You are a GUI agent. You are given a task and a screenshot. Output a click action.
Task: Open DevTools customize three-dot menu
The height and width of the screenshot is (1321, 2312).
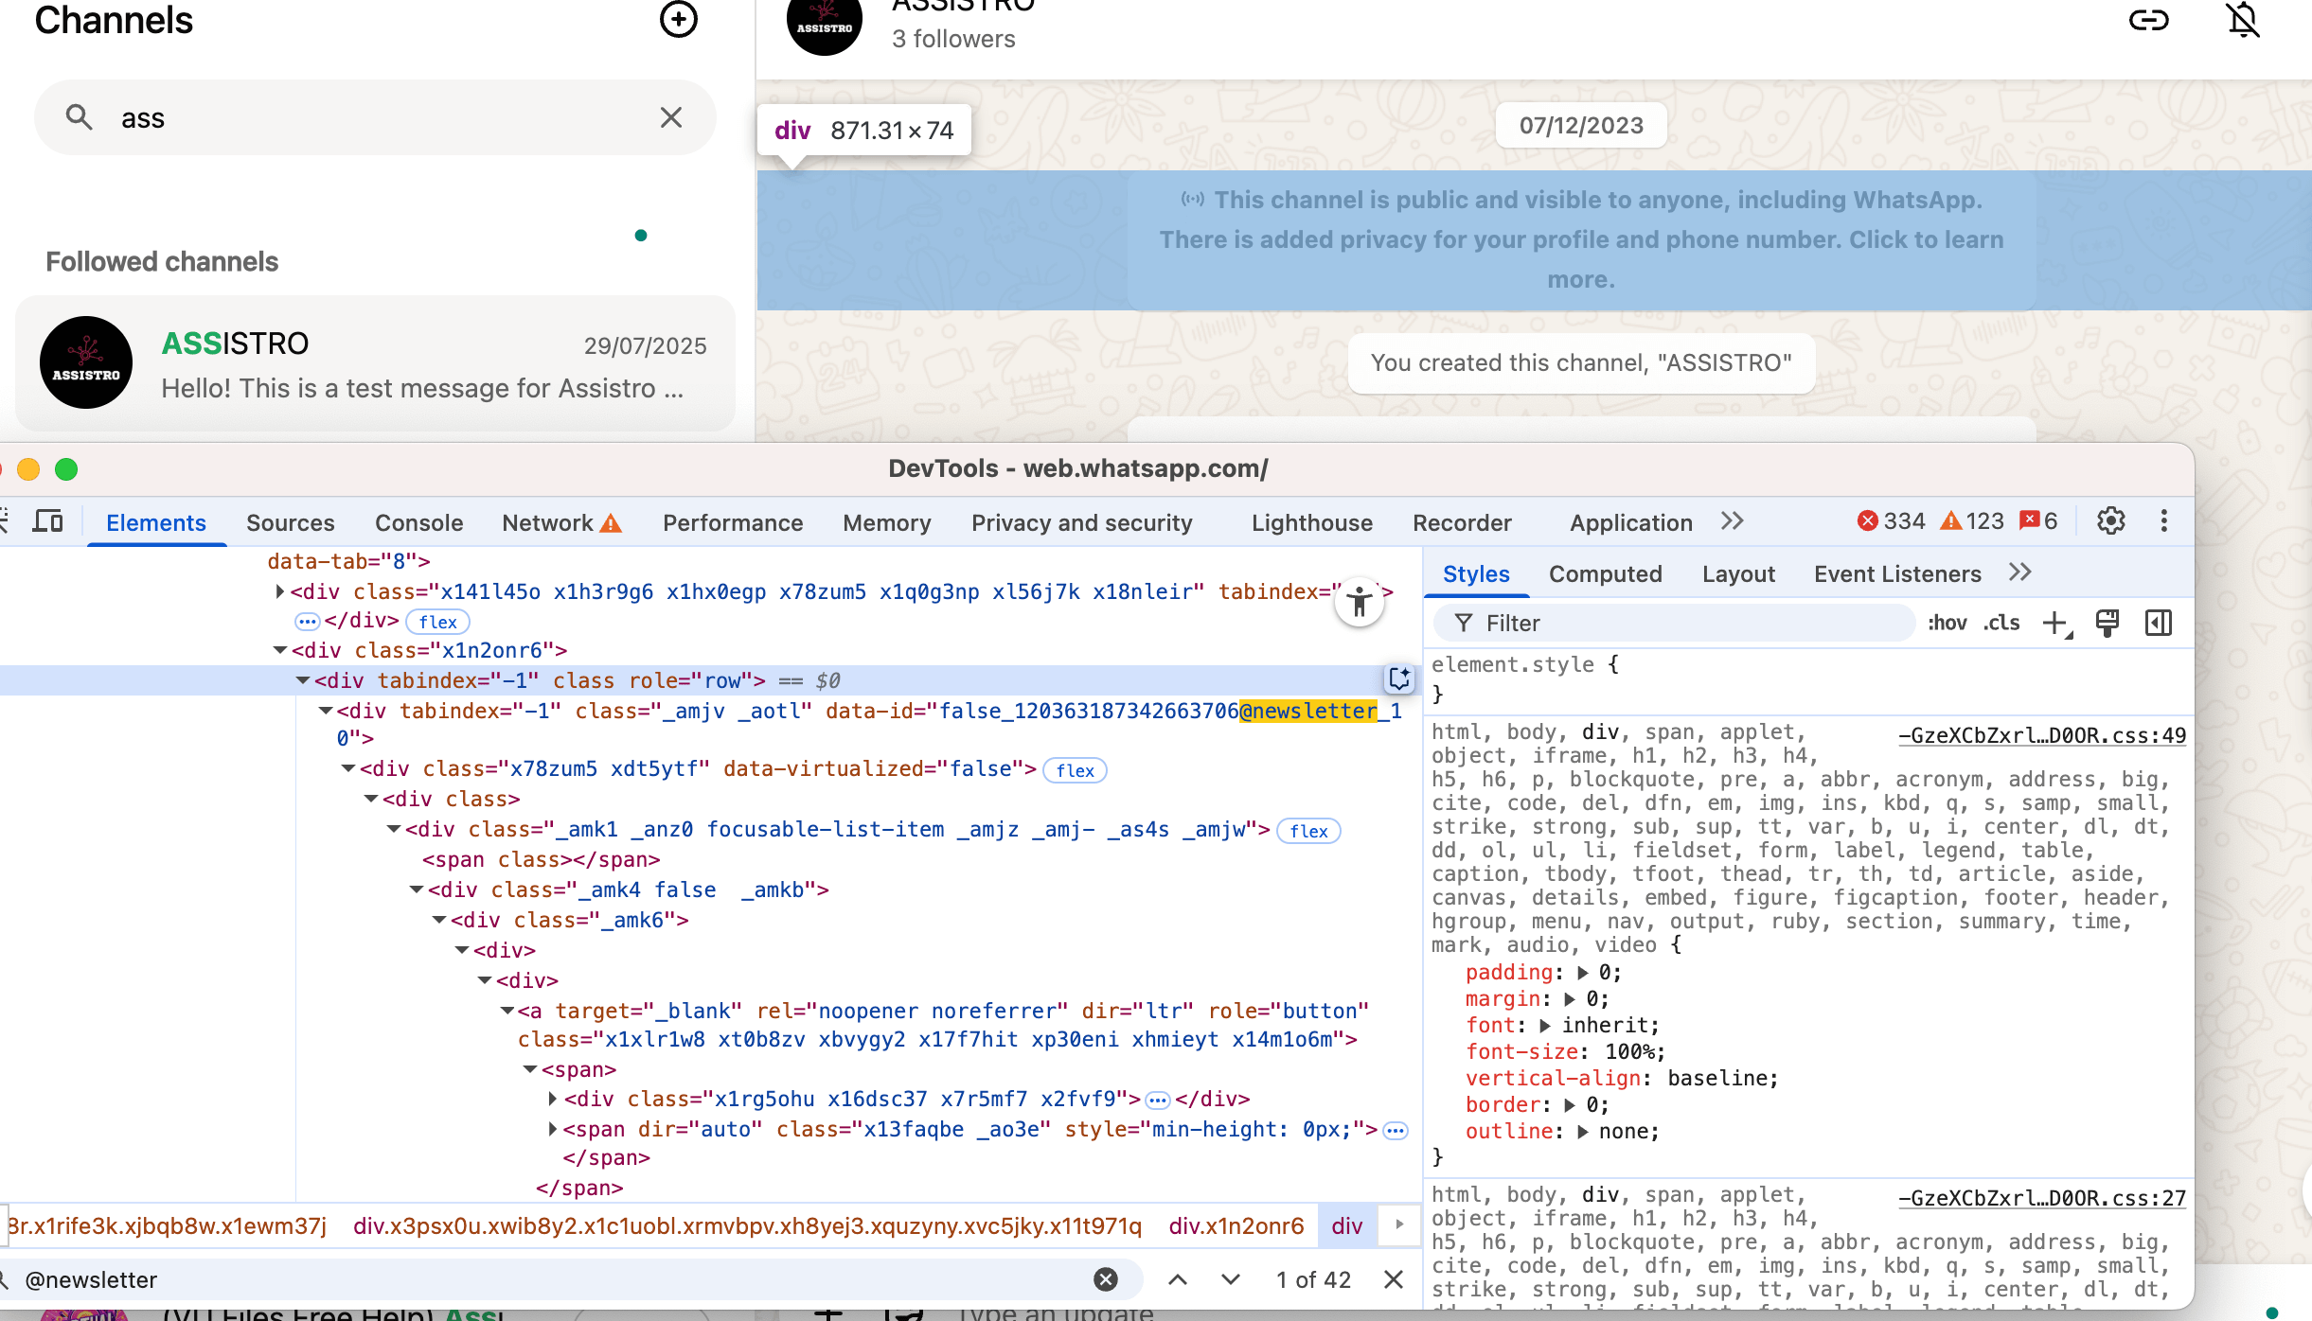tap(2163, 521)
